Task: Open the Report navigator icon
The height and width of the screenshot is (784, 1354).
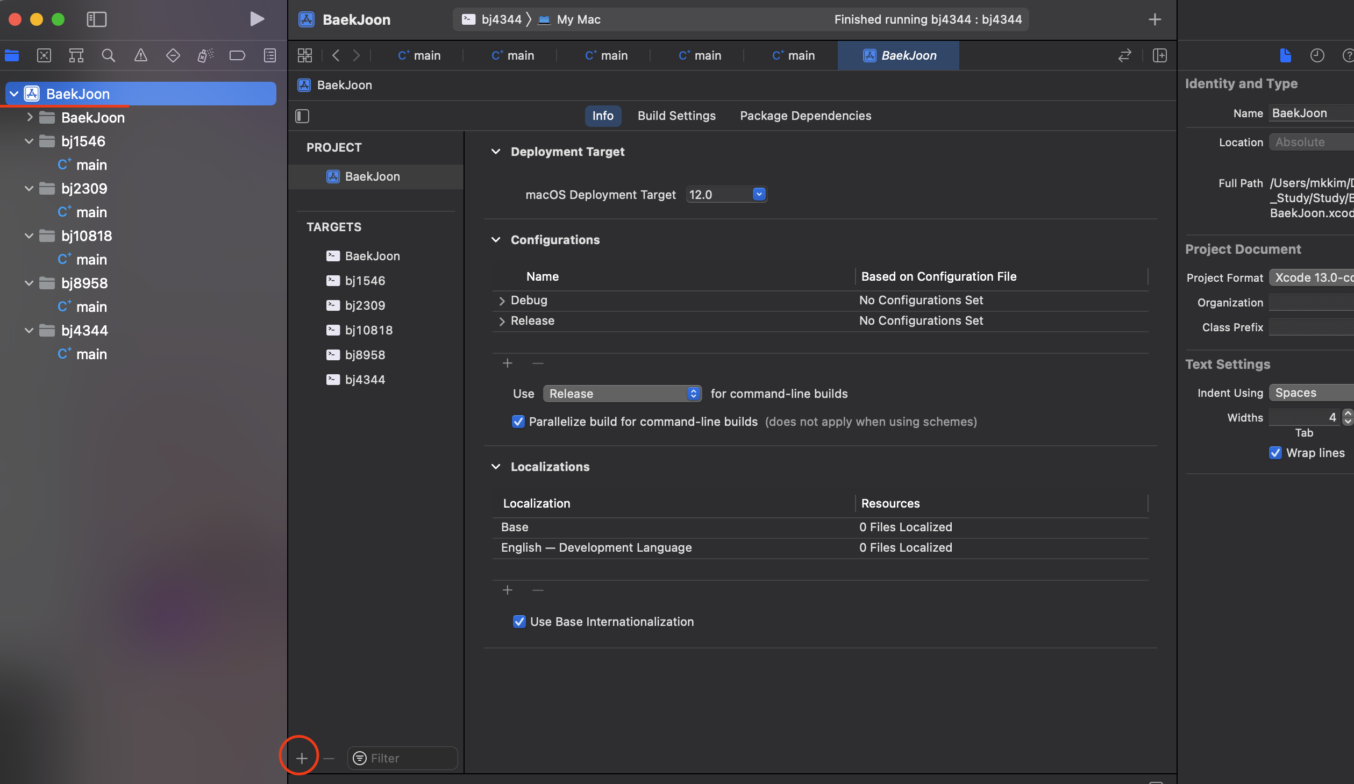Action: 269,55
